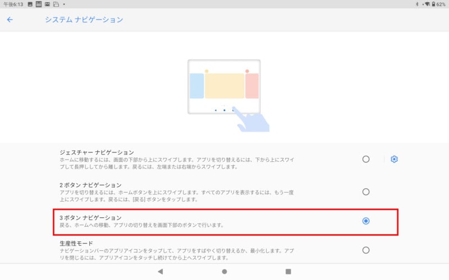Open gesture navigation settings gear
Viewport: 449px width, 280px height.
[394, 159]
